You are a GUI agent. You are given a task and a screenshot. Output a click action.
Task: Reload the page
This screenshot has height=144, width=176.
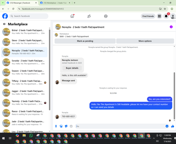pos(13,9)
